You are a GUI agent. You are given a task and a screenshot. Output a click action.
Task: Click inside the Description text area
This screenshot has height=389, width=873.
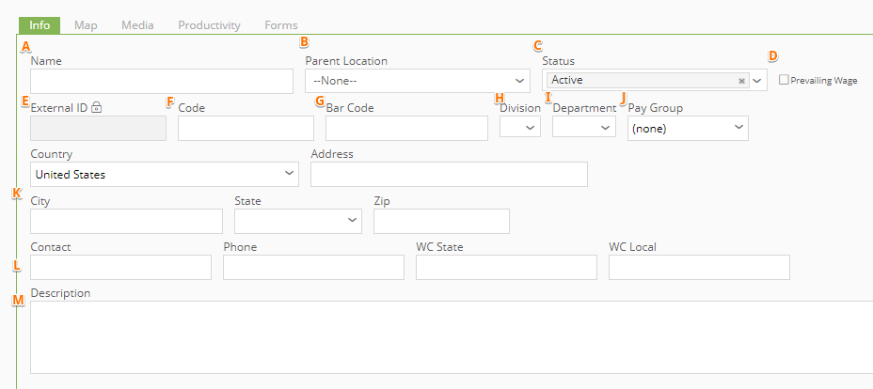(452, 337)
